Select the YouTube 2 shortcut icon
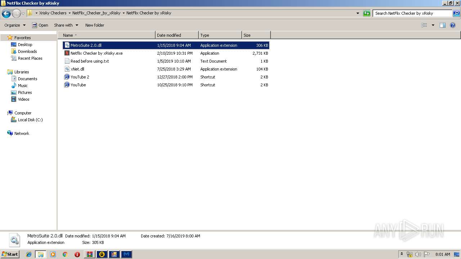Image resolution: width=461 pixels, height=259 pixels. click(67, 77)
